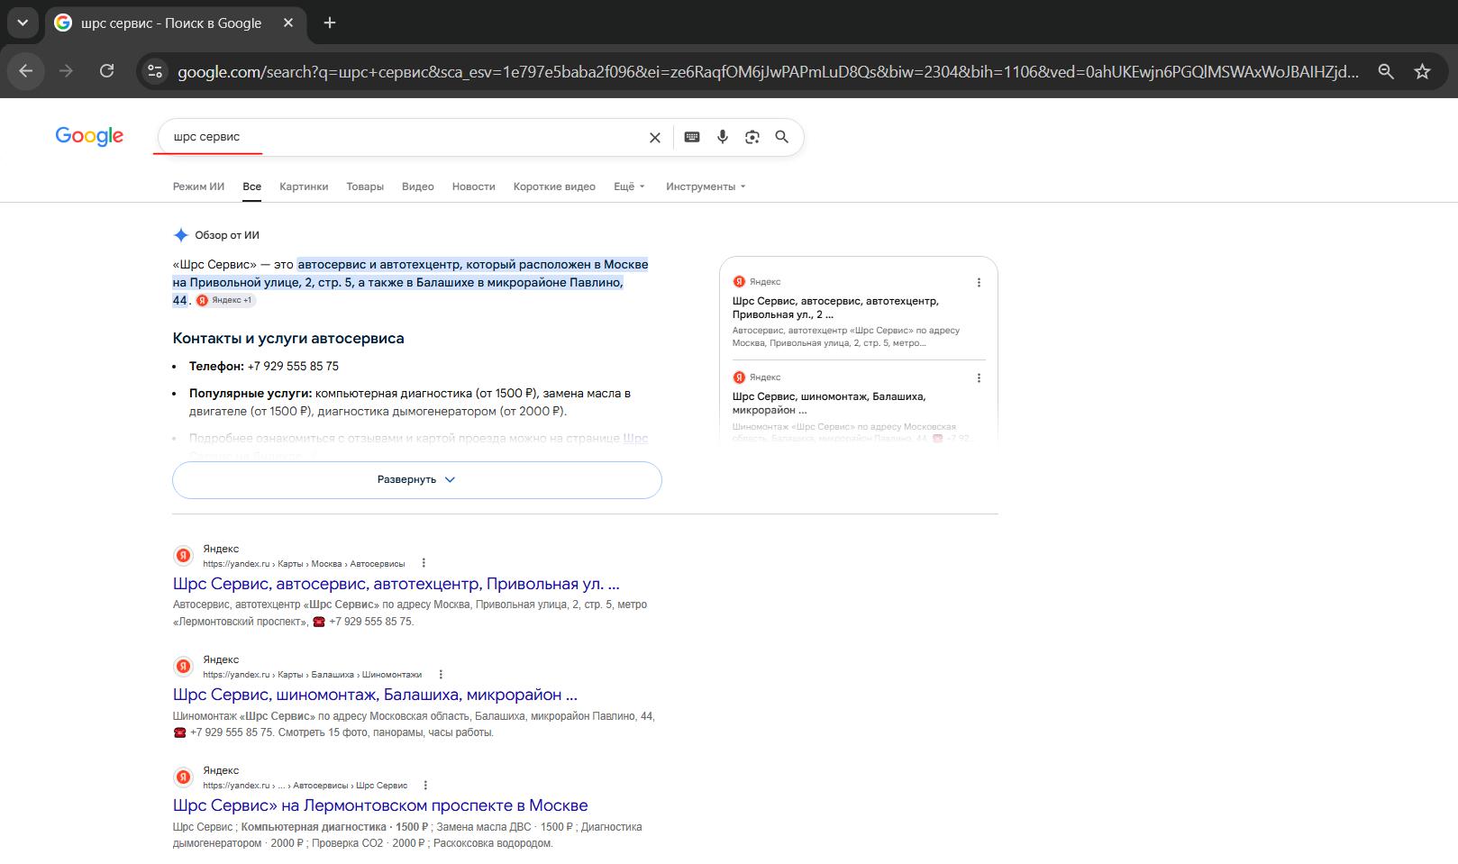This screenshot has height=864, width=1458.
Task: Select the Все results tab
Action: [x=252, y=186]
